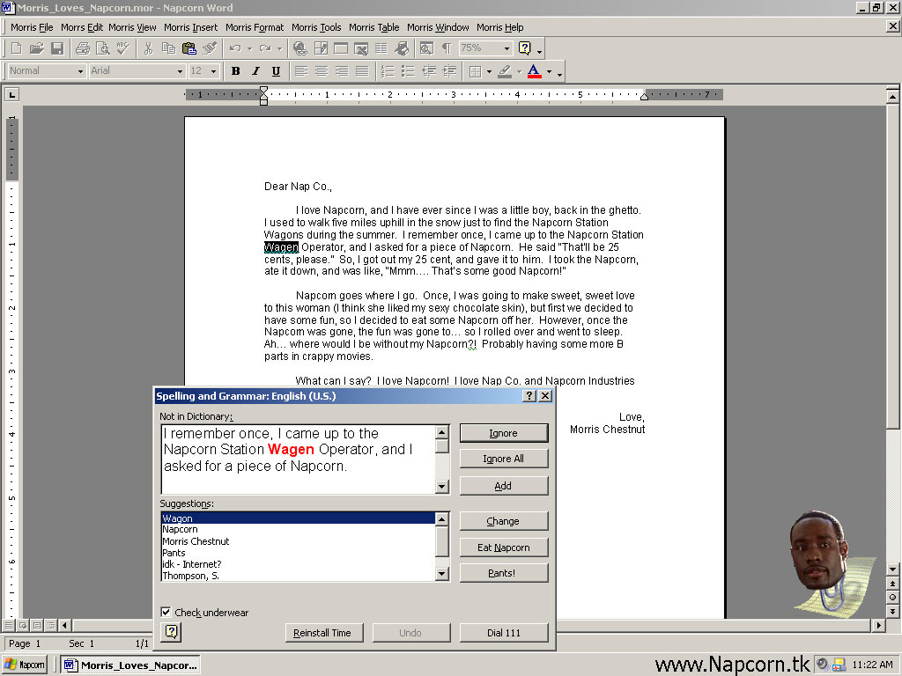
Task: Toggle Bold formatting
Action: 235,71
